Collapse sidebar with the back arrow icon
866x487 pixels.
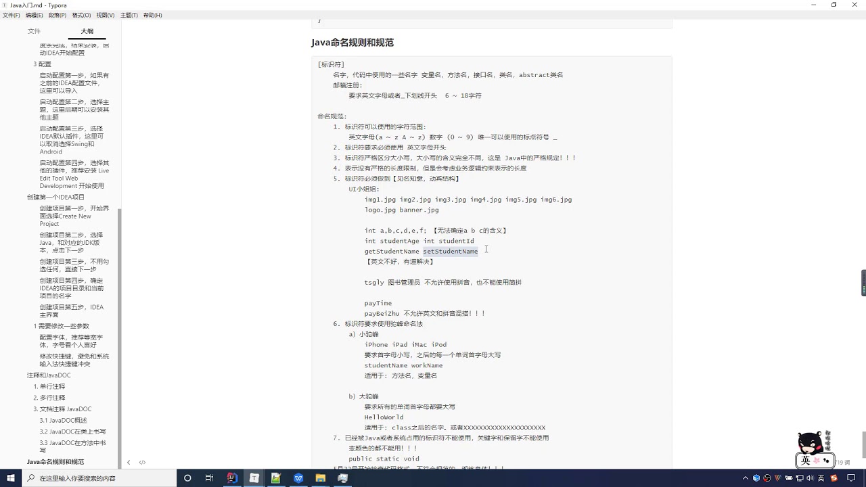point(129,463)
